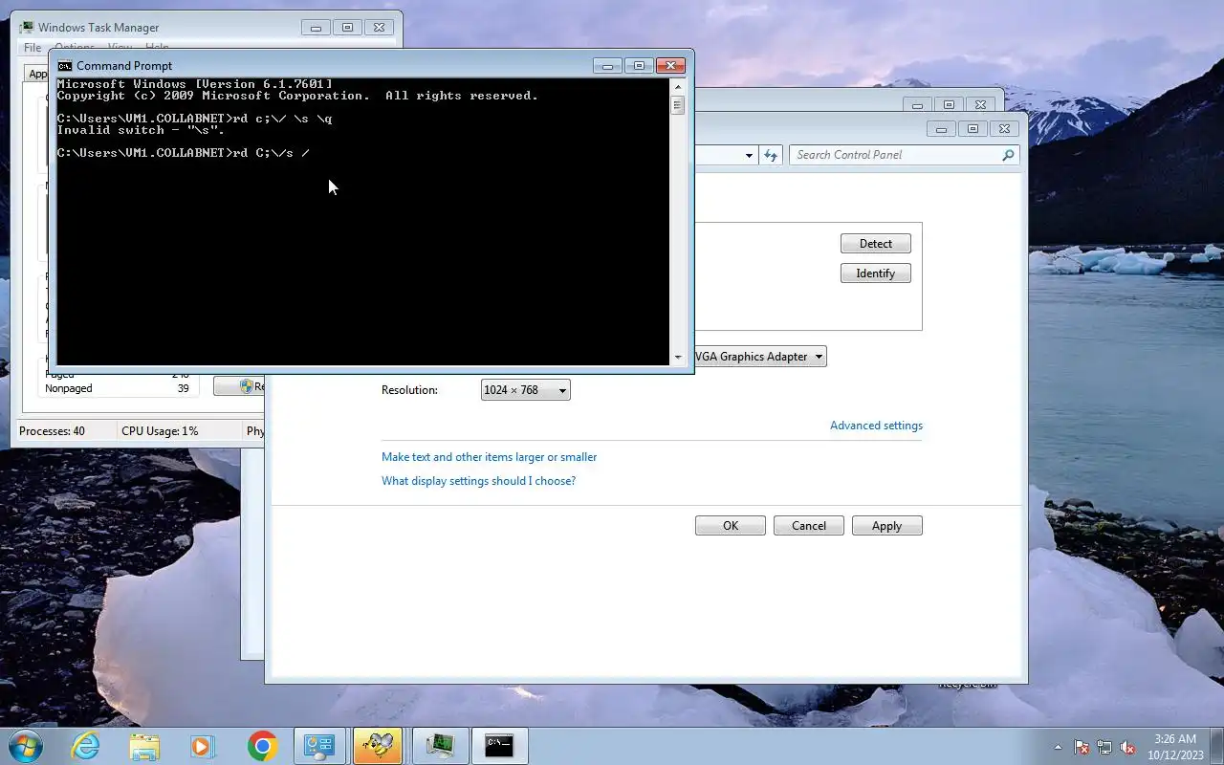Click Processes: 40 in Task Manager status bar

[53, 431]
